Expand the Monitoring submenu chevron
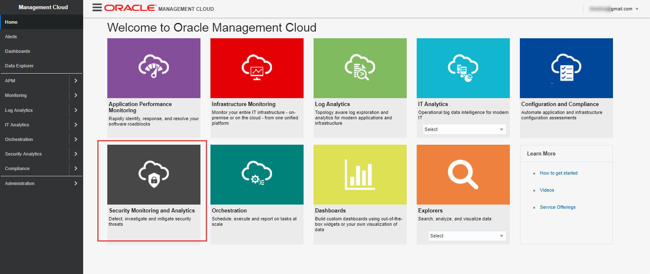The width and height of the screenshot is (650, 274). tap(76, 95)
